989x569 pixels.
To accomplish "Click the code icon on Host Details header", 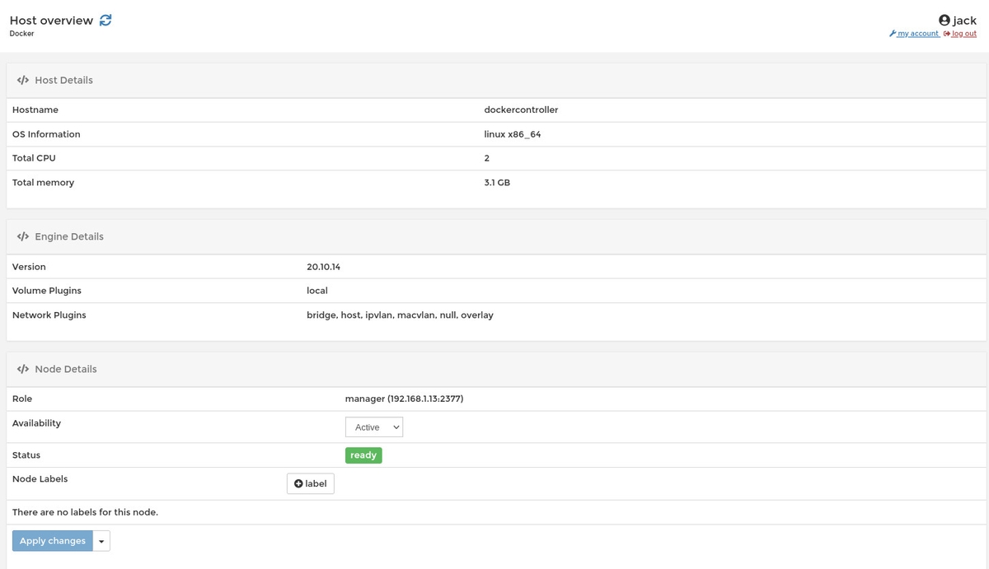I will click(x=22, y=79).
